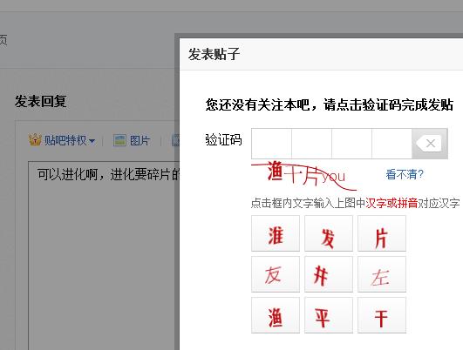This screenshot has width=463, height=350.
Task: Pick the 平 character tile
Action: (x=329, y=315)
